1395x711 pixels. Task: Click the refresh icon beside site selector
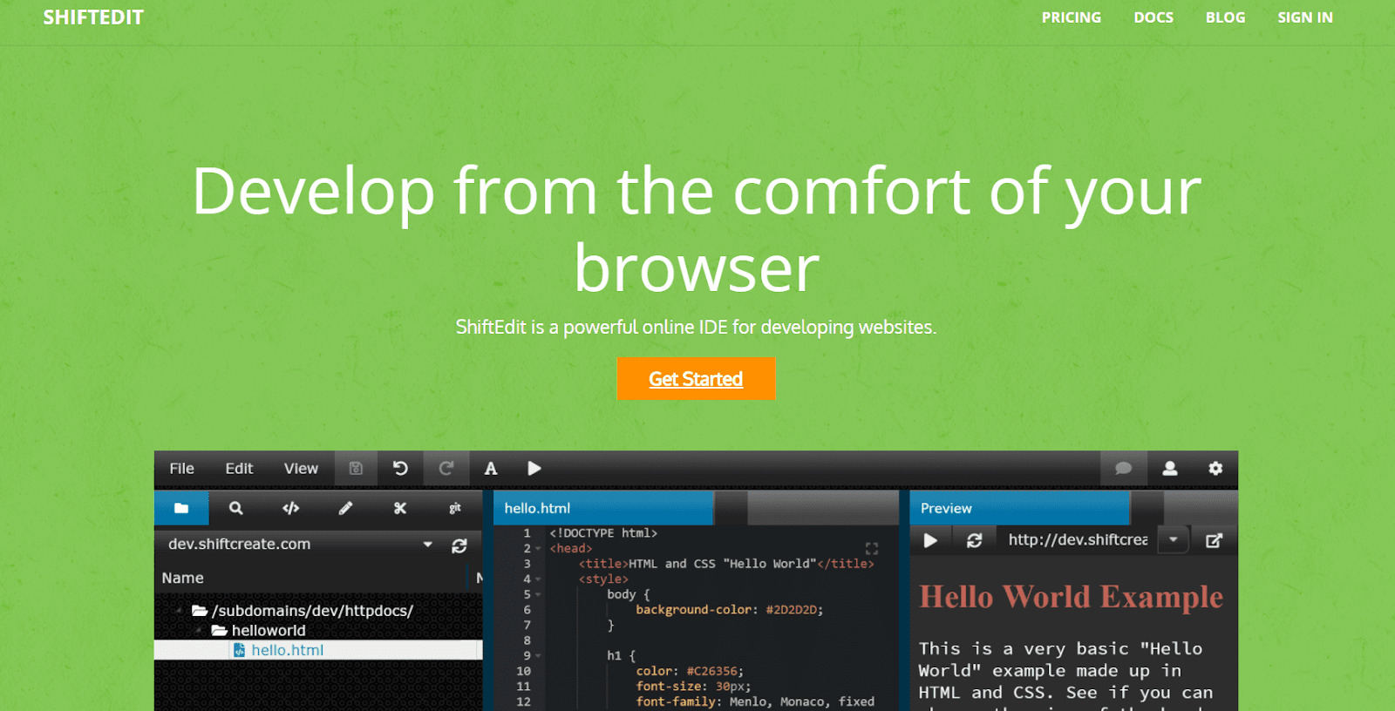pos(459,545)
